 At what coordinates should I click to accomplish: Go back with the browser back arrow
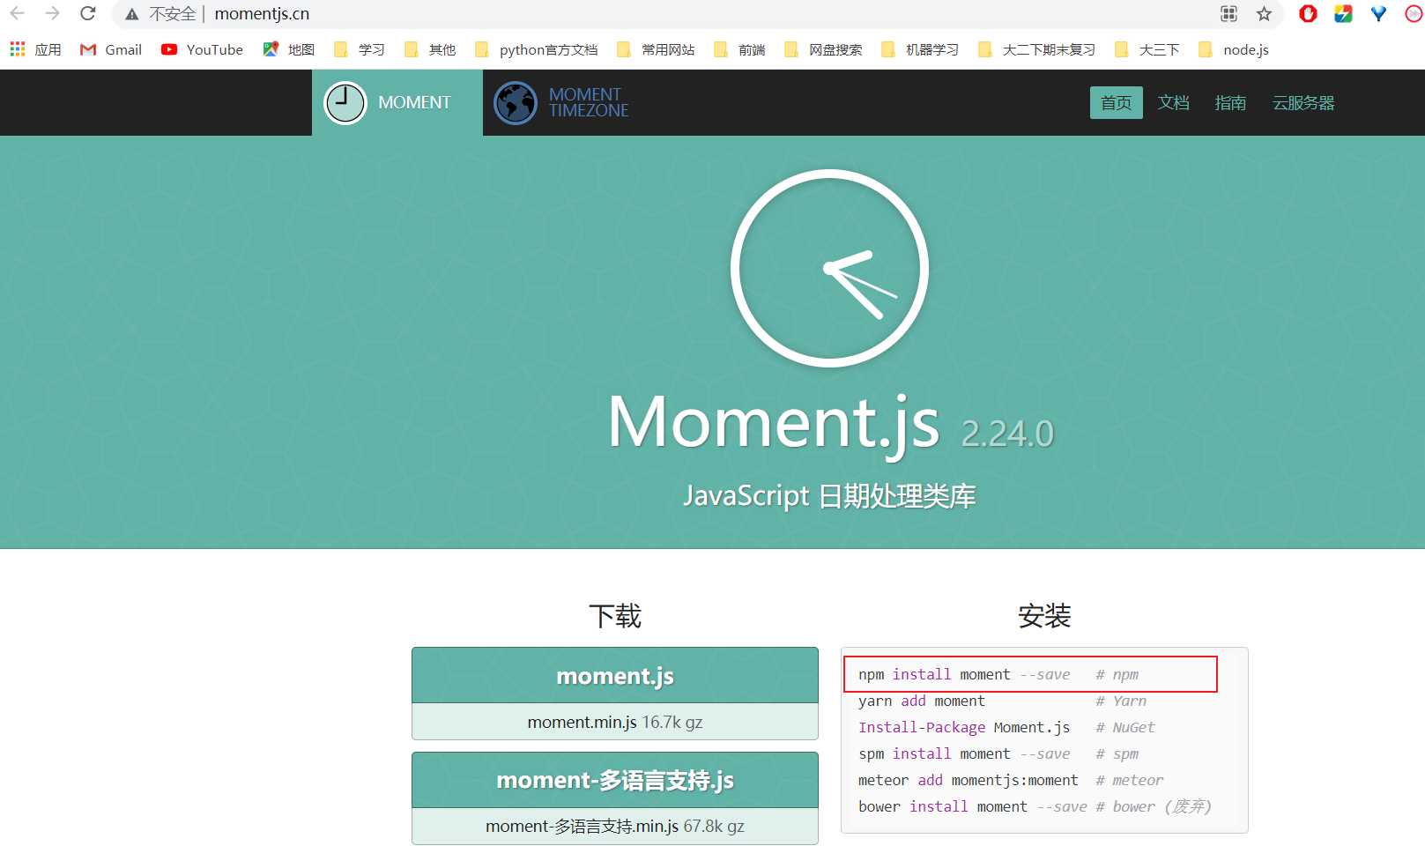point(18,13)
